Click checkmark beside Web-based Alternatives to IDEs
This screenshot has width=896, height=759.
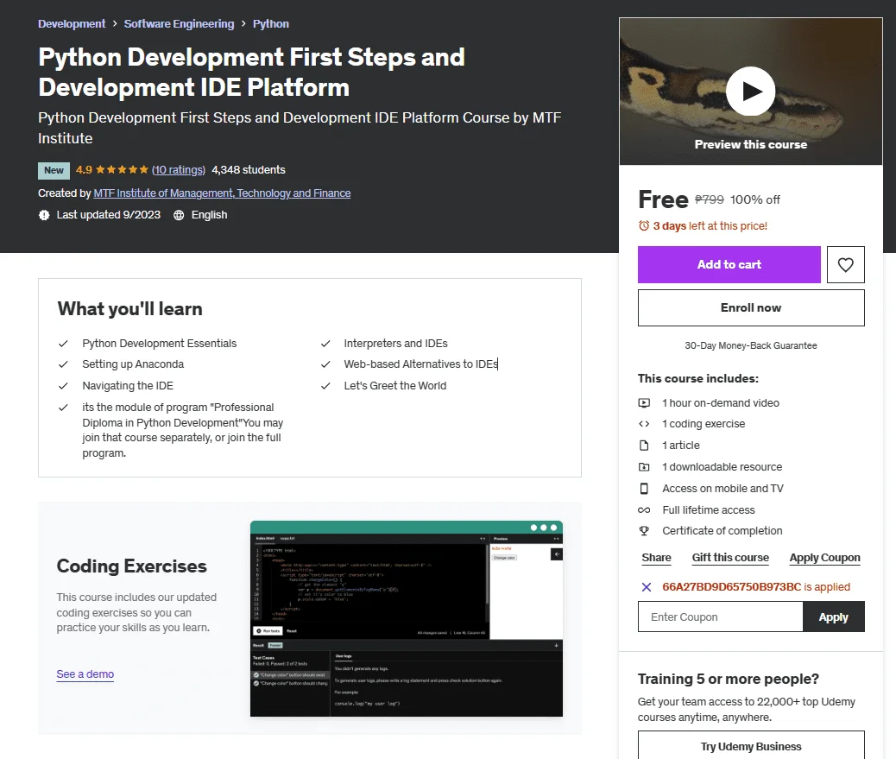(325, 364)
